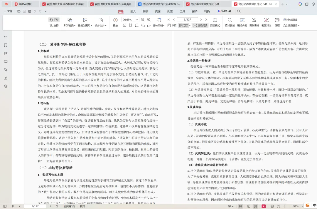
Task: Start screenshot comparison 截图对比
Action: point(266,22)
